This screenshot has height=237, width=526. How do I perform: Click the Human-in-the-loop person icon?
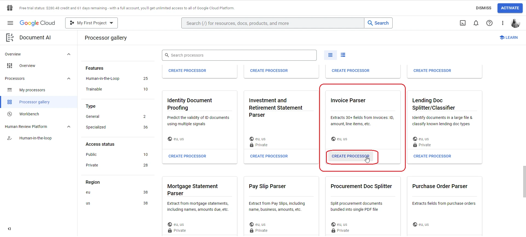tap(10, 138)
